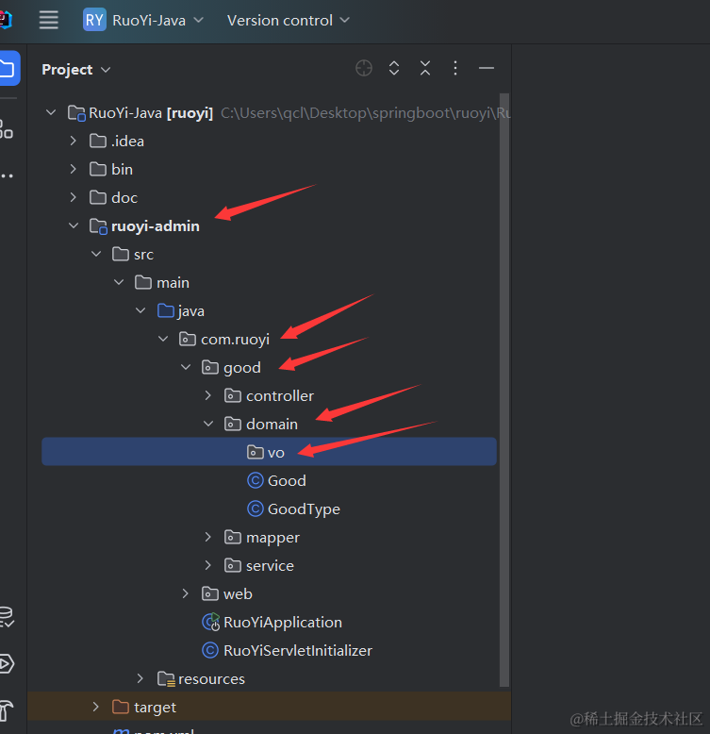Toggle the Project tool window folder icon
The width and height of the screenshot is (710, 734).
tap(7, 68)
